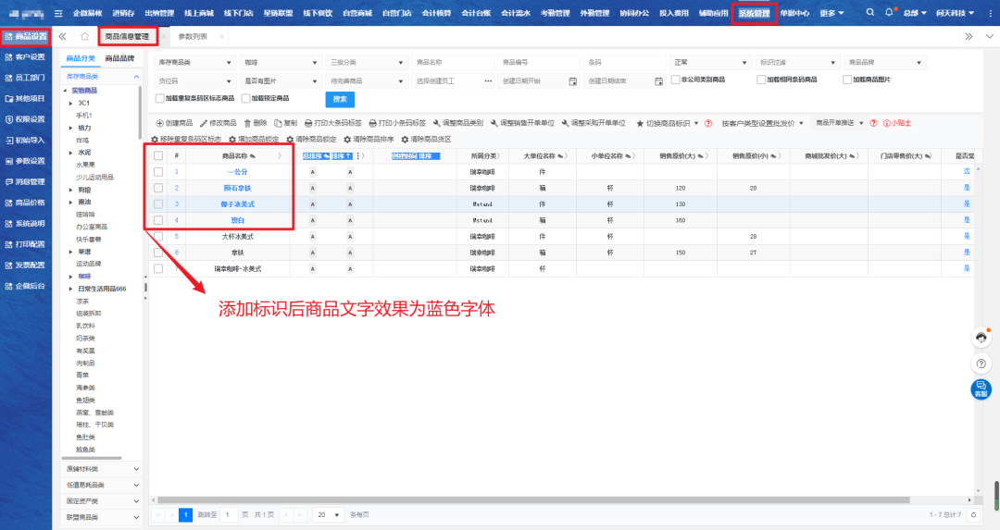Open the headset customer service icon

pos(981,337)
